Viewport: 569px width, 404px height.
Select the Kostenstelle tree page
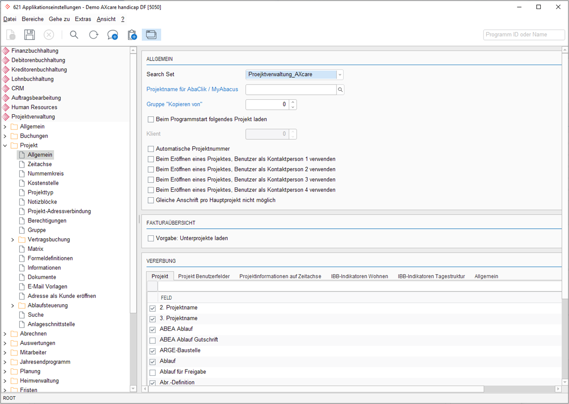coord(43,183)
